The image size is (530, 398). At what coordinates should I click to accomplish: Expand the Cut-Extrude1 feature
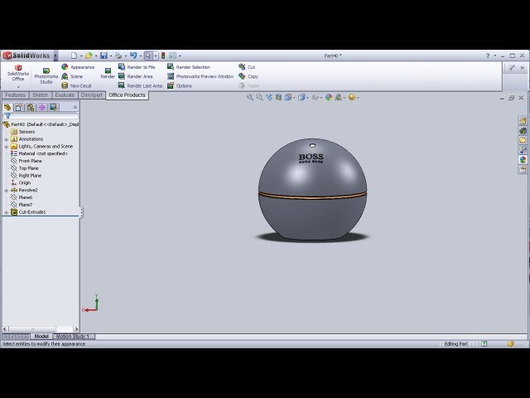click(6, 212)
